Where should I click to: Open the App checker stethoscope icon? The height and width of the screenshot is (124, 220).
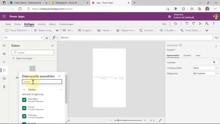tap(175, 24)
